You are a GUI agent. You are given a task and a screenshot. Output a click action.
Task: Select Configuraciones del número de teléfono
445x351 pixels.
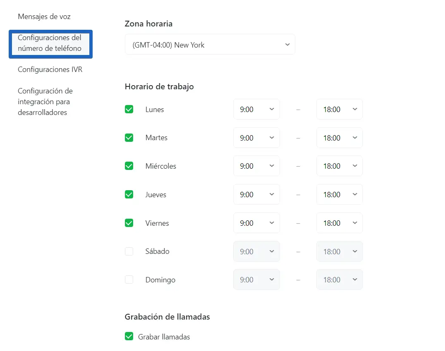click(x=50, y=43)
